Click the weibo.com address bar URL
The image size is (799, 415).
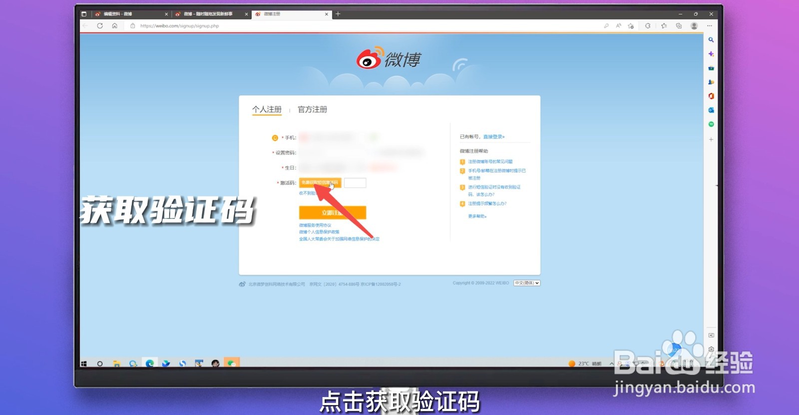[x=179, y=26]
